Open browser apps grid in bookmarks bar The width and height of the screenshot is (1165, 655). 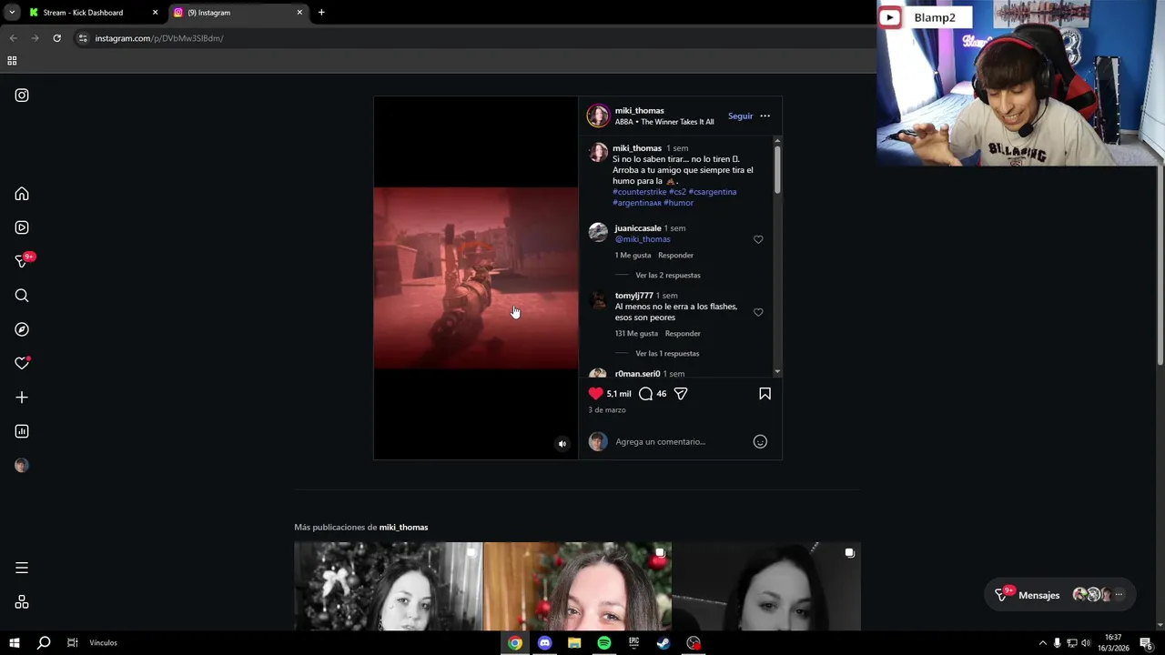(x=12, y=61)
